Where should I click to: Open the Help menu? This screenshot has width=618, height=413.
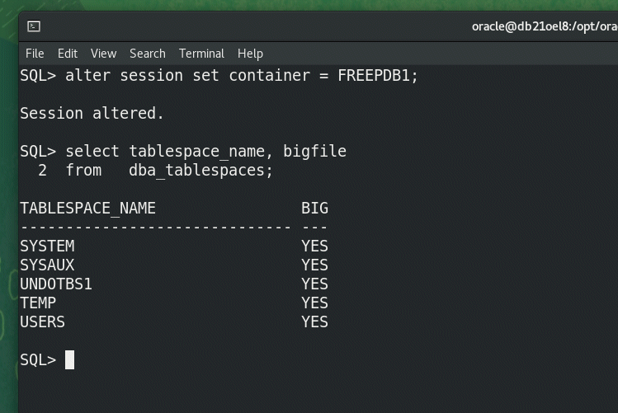250,54
